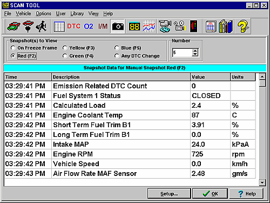
Task: Click the camera snapshot toolbar icon
Action: [x=118, y=27]
